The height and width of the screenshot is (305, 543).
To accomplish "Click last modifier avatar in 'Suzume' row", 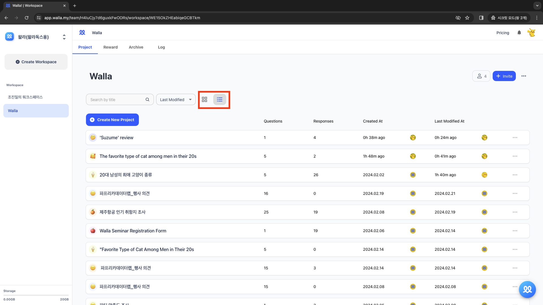I will coord(484,138).
